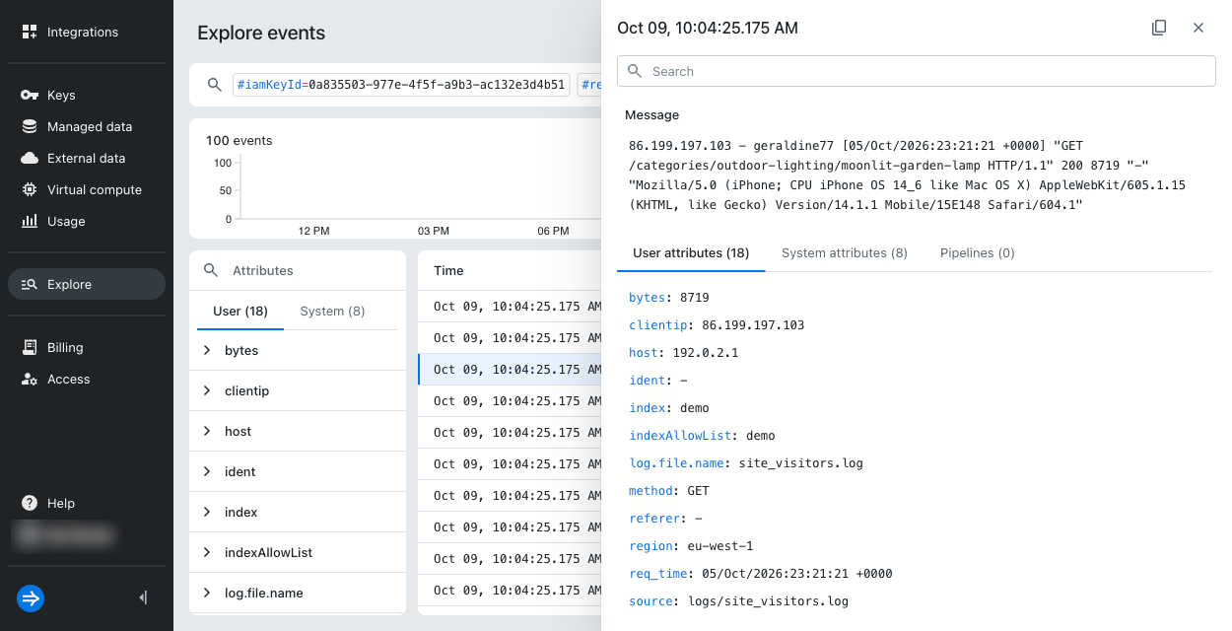This screenshot has width=1232, height=631.
Task: Open External data cloud icon
Action: [30, 158]
